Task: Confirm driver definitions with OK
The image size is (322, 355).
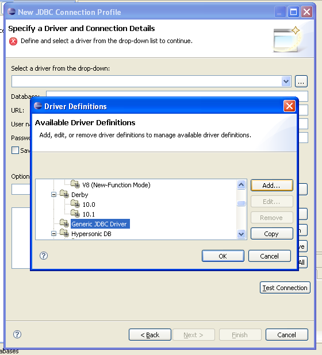Action: 223,256
